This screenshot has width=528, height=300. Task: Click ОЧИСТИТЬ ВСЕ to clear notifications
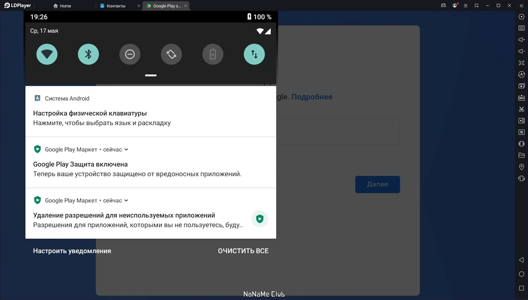pyautogui.click(x=243, y=251)
